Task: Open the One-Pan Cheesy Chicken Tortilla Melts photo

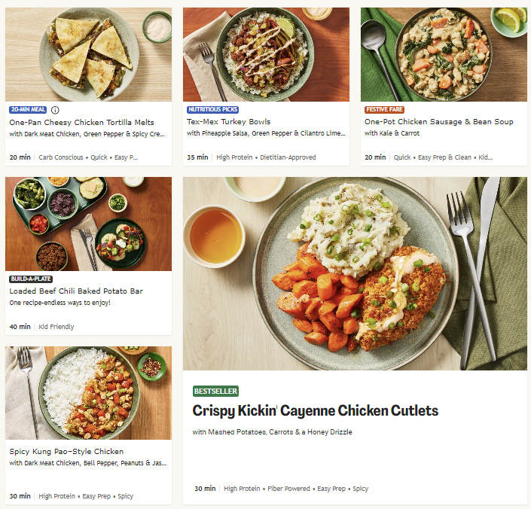Action: coord(88,54)
